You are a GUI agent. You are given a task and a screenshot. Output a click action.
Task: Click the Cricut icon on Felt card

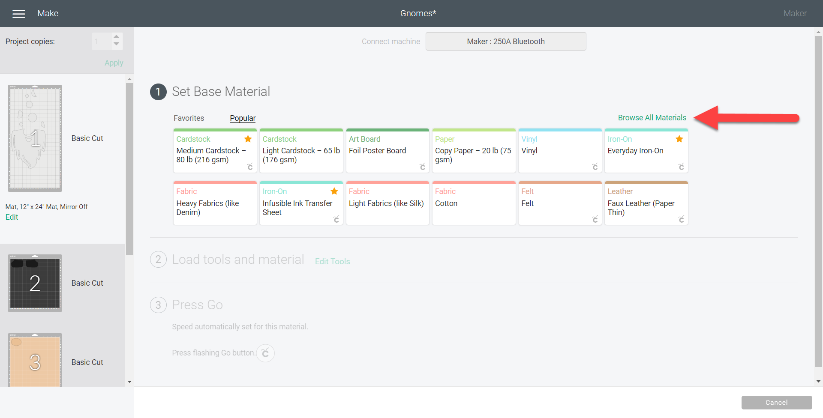pos(595,219)
